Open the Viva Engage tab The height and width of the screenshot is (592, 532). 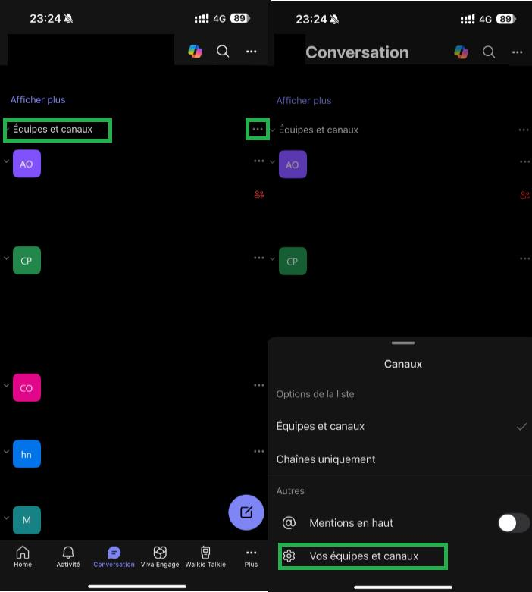click(160, 556)
